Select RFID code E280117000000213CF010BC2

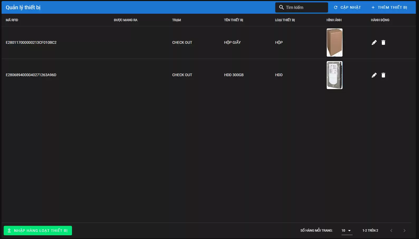pyautogui.click(x=31, y=42)
